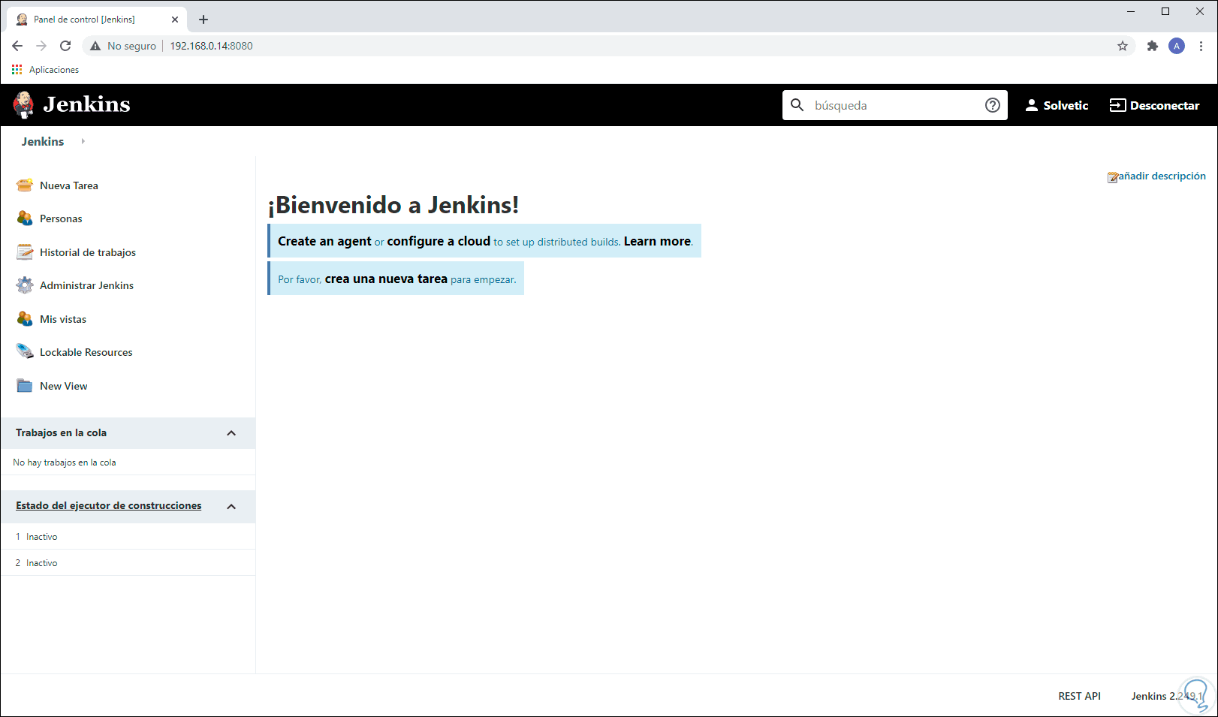Select executor 1 Inactivo row
Screen dimensions: 1218x717
pyautogui.click(x=128, y=537)
